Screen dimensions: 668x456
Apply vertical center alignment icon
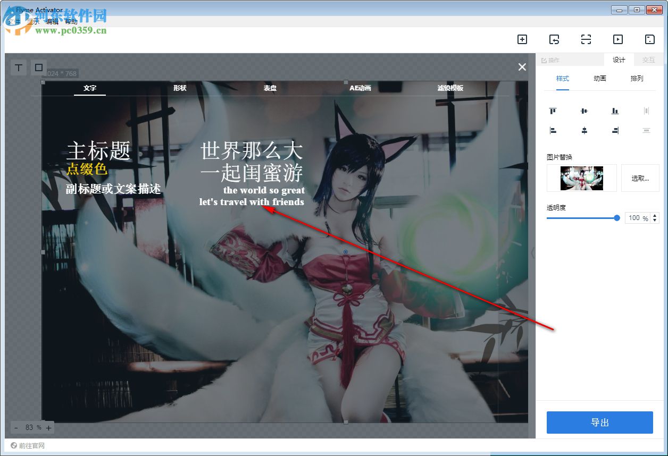pos(584,130)
